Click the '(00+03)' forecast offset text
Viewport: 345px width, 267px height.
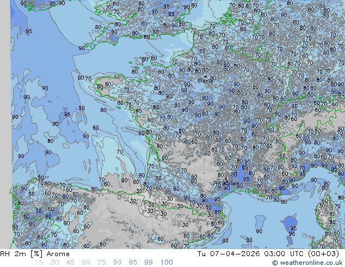[x=324, y=254]
